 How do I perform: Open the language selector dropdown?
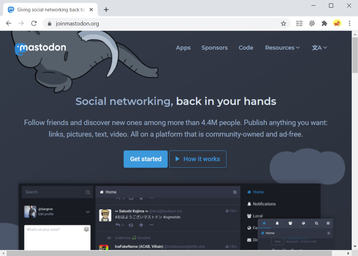pos(320,47)
